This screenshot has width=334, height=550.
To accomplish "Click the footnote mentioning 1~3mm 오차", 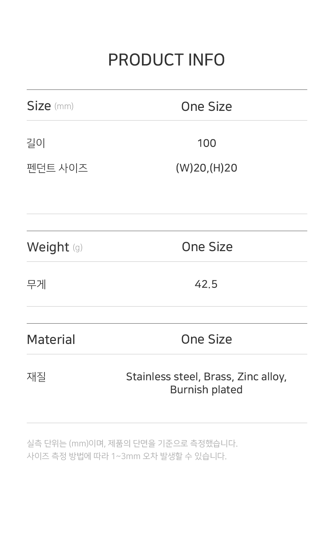I will tap(127, 456).
